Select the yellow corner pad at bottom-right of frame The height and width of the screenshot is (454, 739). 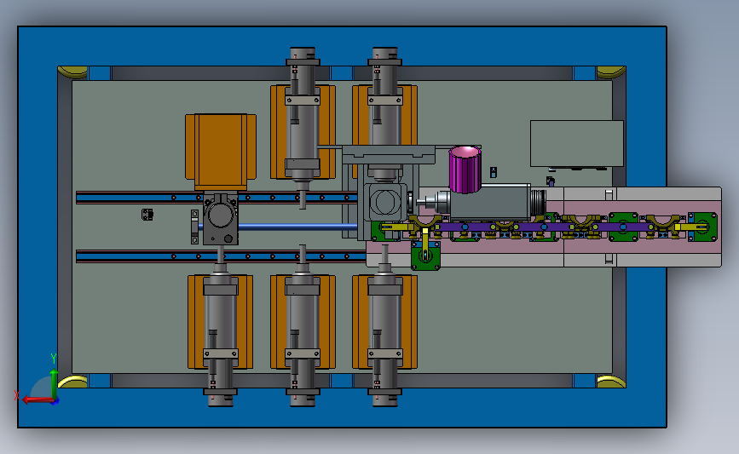click(x=611, y=382)
